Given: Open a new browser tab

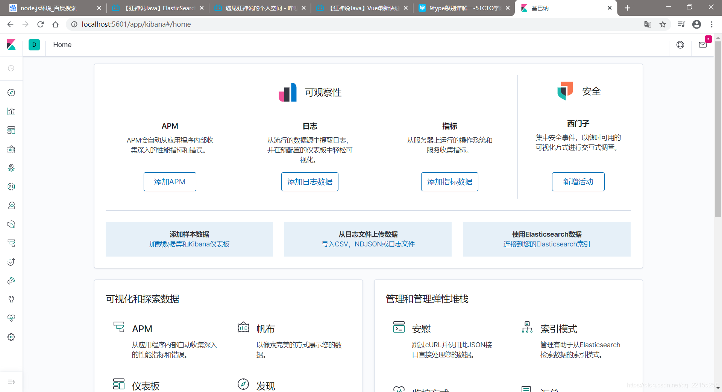Looking at the screenshot, I should tap(627, 8).
